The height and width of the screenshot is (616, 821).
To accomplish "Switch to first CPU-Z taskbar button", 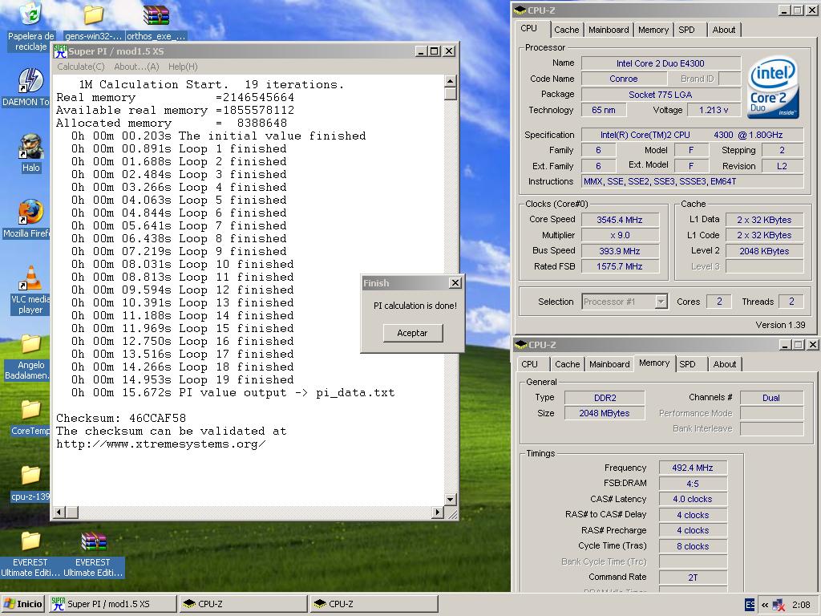I will pos(243,604).
